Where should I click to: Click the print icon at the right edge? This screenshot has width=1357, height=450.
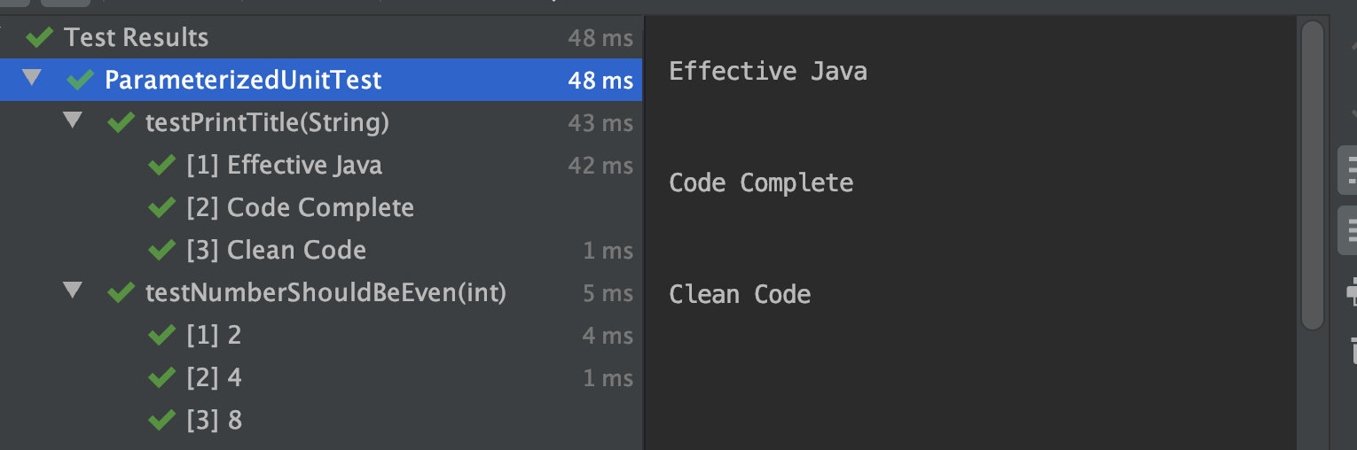1351,291
